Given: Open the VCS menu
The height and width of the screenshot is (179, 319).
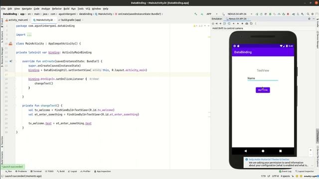Looking at the screenshot, I should coord(88,9).
